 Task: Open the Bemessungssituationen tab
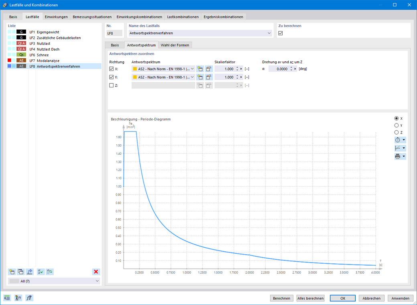[x=92, y=17]
